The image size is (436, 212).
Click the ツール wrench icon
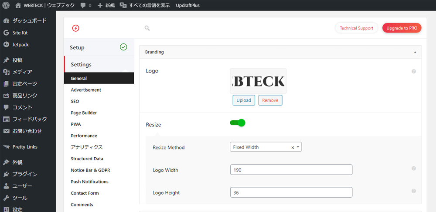(x=6, y=198)
